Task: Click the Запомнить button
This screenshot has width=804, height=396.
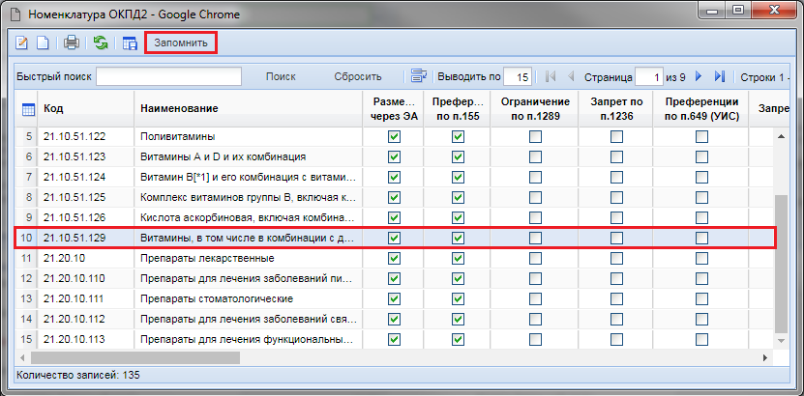Action: (x=181, y=42)
